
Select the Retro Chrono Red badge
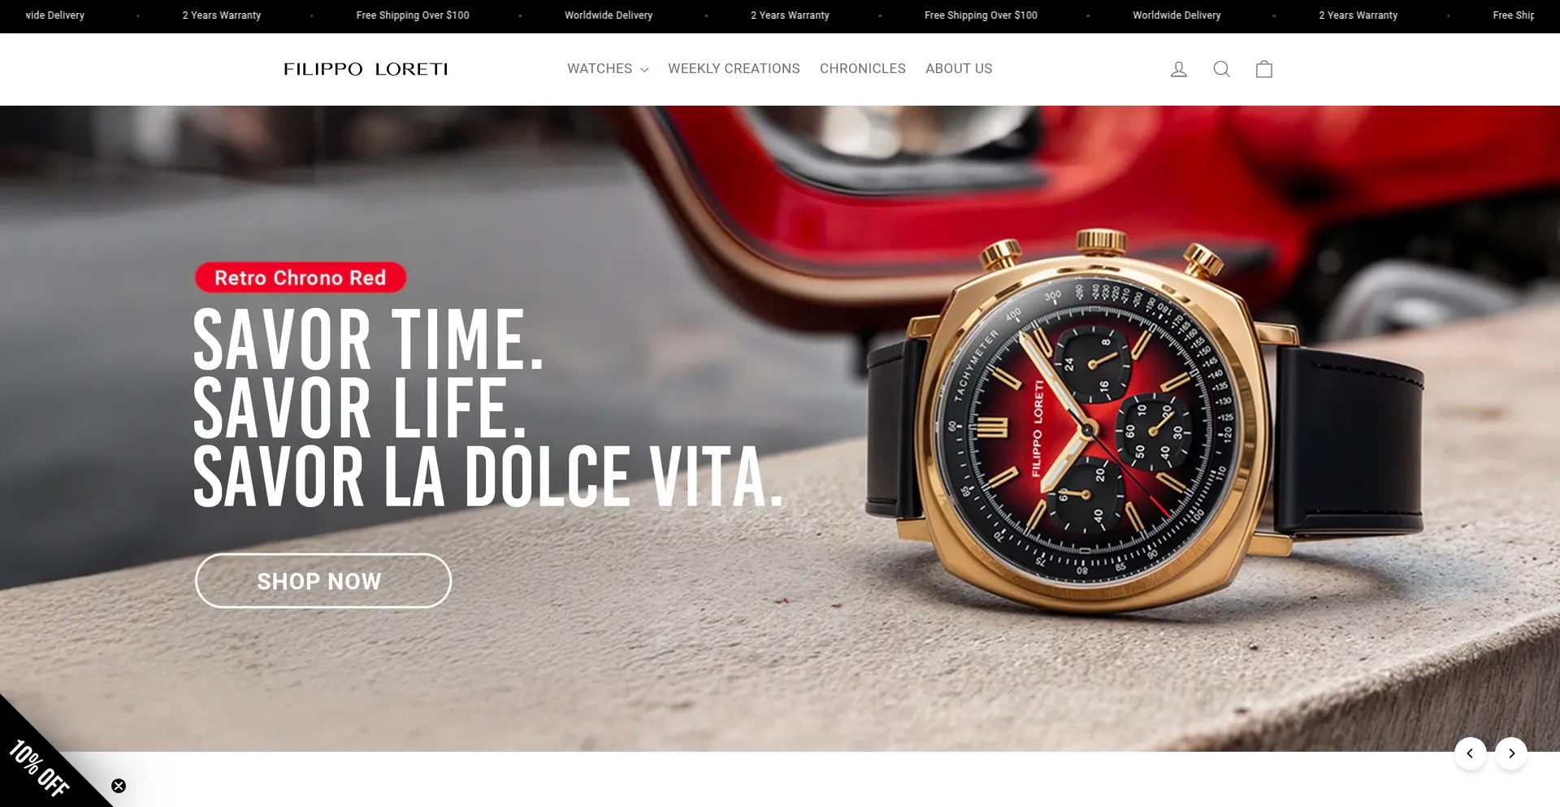[301, 277]
